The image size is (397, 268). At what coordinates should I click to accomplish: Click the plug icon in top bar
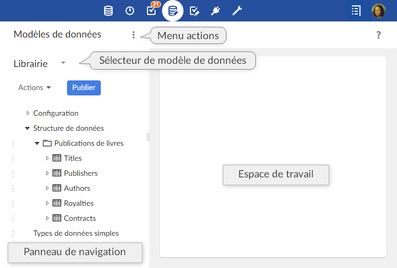215,10
